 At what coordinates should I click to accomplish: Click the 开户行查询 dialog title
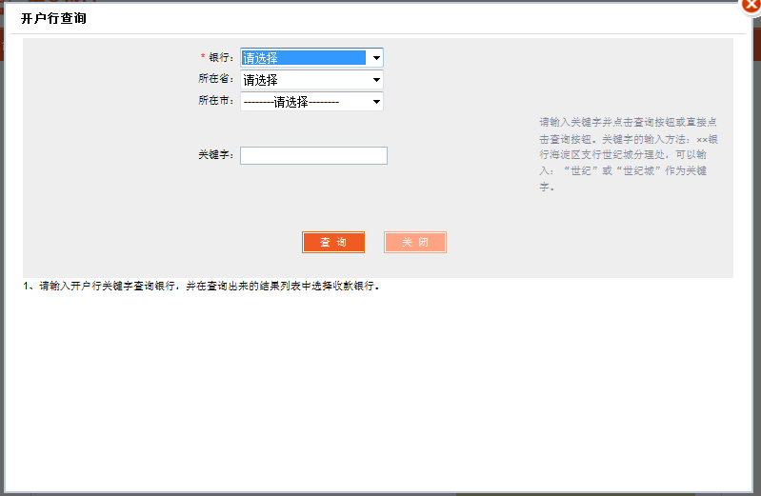pyautogui.click(x=53, y=19)
